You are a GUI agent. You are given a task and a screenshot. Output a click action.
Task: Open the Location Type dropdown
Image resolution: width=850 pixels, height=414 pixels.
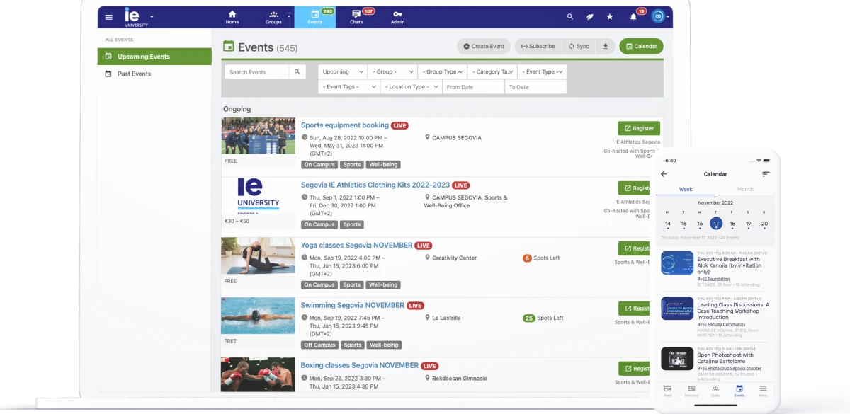(411, 87)
